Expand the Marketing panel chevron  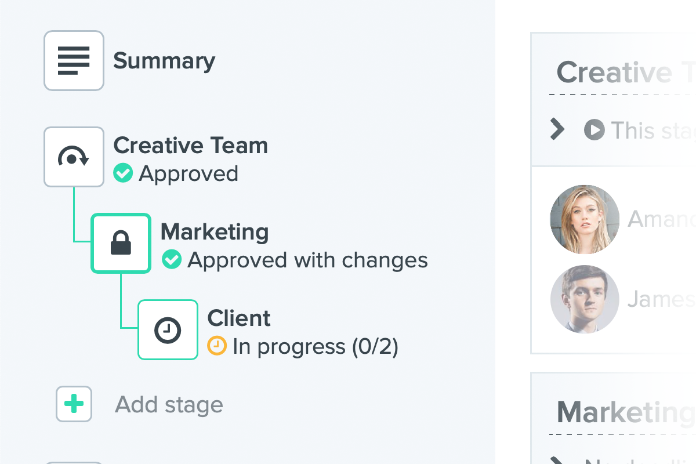pos(557,461)
